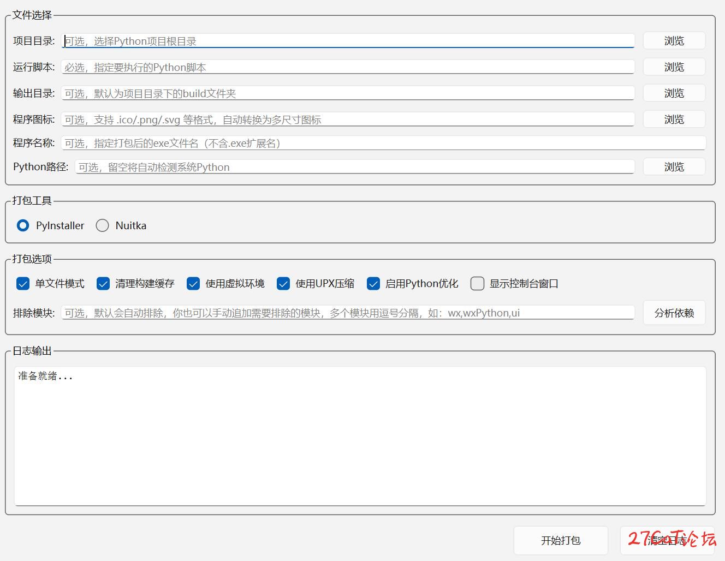Click Browse button for 程序图标

(x=674, y=120)
